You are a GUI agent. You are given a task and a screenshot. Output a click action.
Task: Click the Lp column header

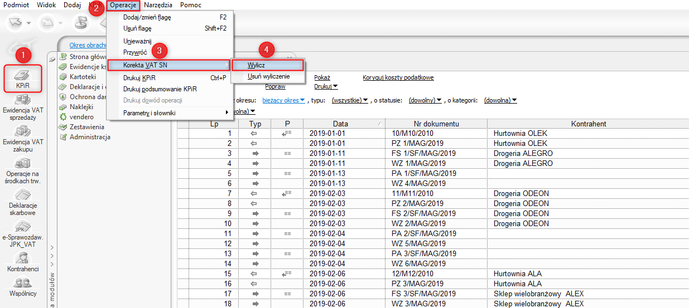(x=214, y=124)
